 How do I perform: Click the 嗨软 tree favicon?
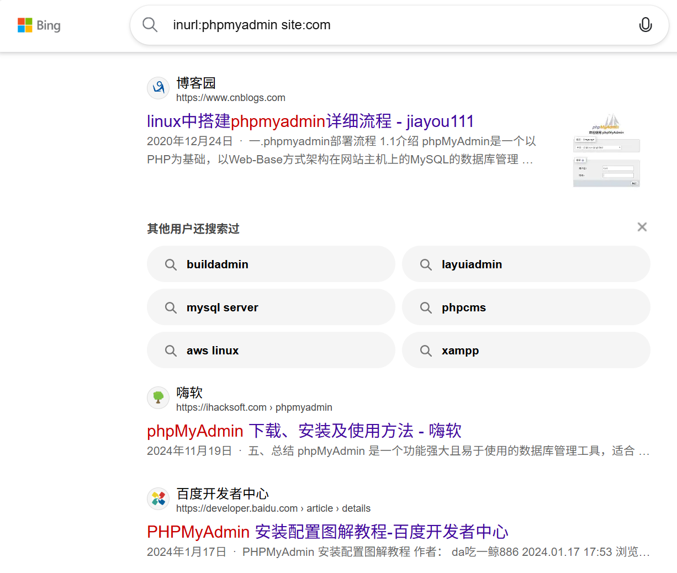coord(158,397)
